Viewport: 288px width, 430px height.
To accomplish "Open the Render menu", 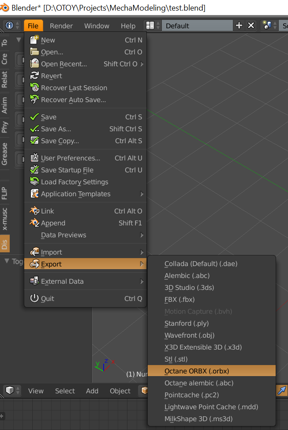I will [x=61, y=26].
